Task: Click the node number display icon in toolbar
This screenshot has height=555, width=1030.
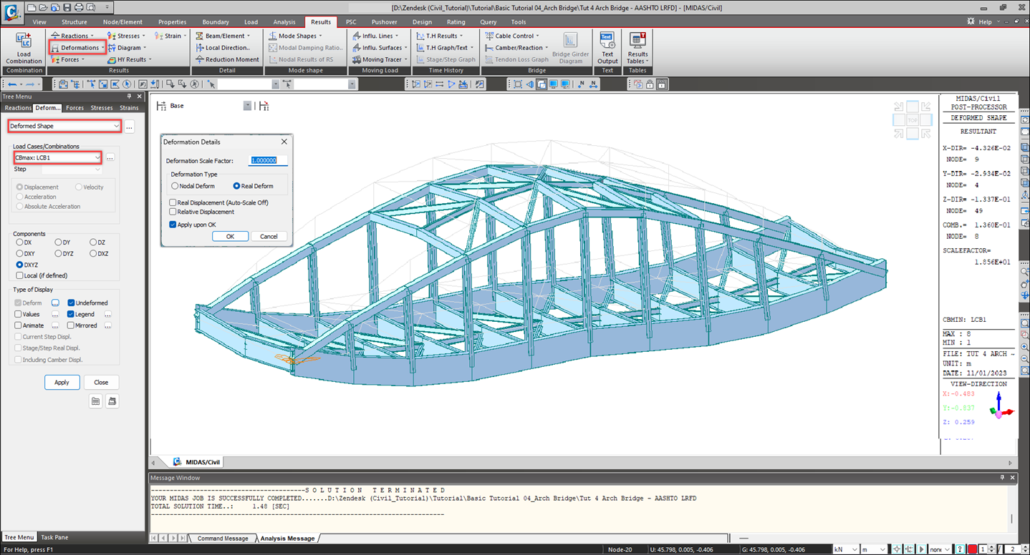Action: 582,84
